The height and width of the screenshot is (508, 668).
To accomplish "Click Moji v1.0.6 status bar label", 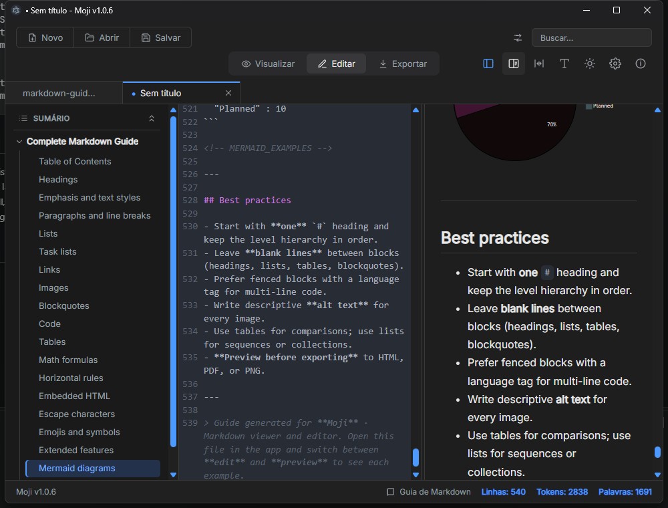I will pos(36,492).
